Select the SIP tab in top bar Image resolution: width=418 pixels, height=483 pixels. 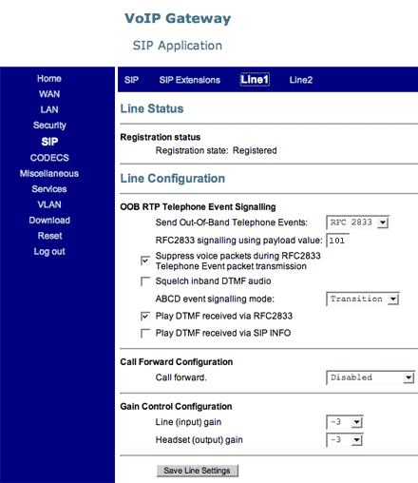[131, 80]
